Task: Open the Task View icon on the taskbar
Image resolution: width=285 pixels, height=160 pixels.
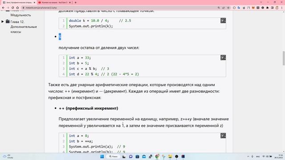Action: [124, 156]
